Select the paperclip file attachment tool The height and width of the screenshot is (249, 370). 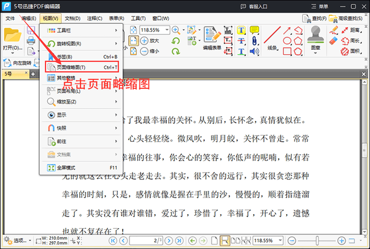tap(254, 41)
